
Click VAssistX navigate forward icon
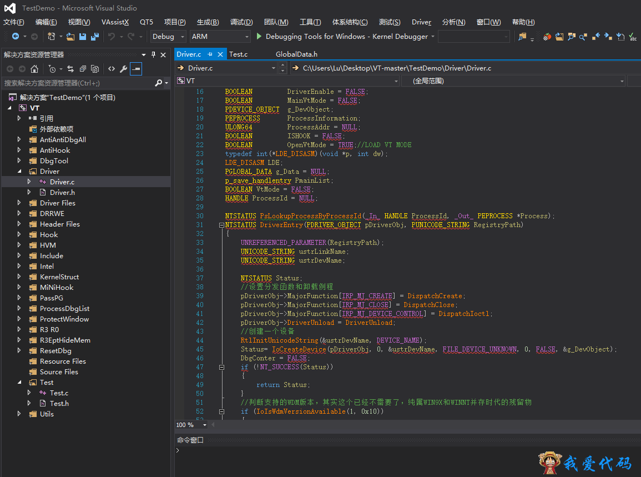tap(608, 37)
